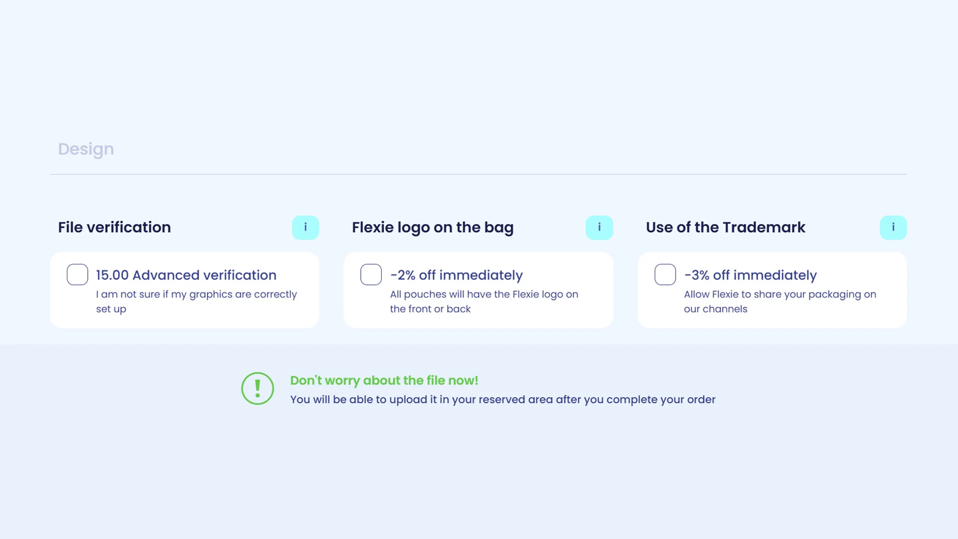The image size is (958, 539).
Task: Click the divider line beneath Design
Action: (479, 174)
